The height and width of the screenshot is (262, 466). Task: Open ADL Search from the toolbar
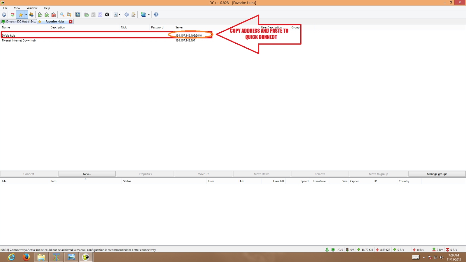pos(69,15)
